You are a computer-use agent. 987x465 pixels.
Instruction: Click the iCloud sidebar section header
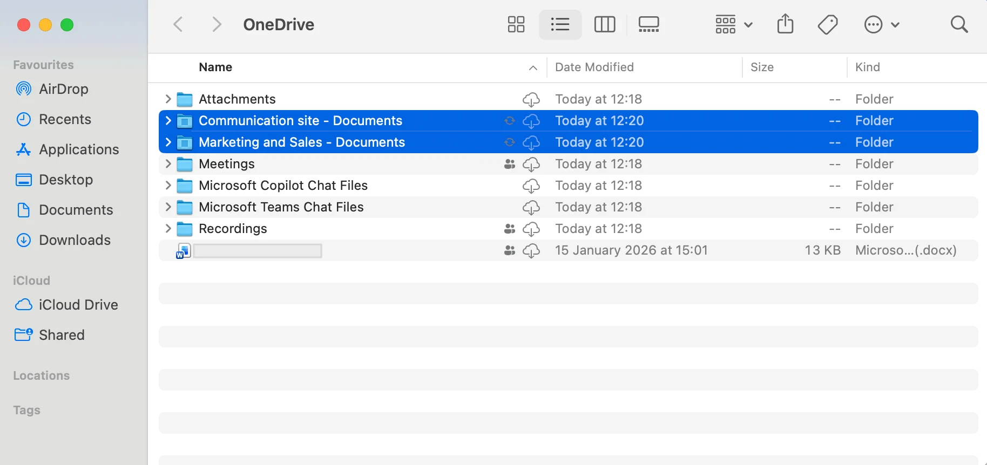point(31,281)
